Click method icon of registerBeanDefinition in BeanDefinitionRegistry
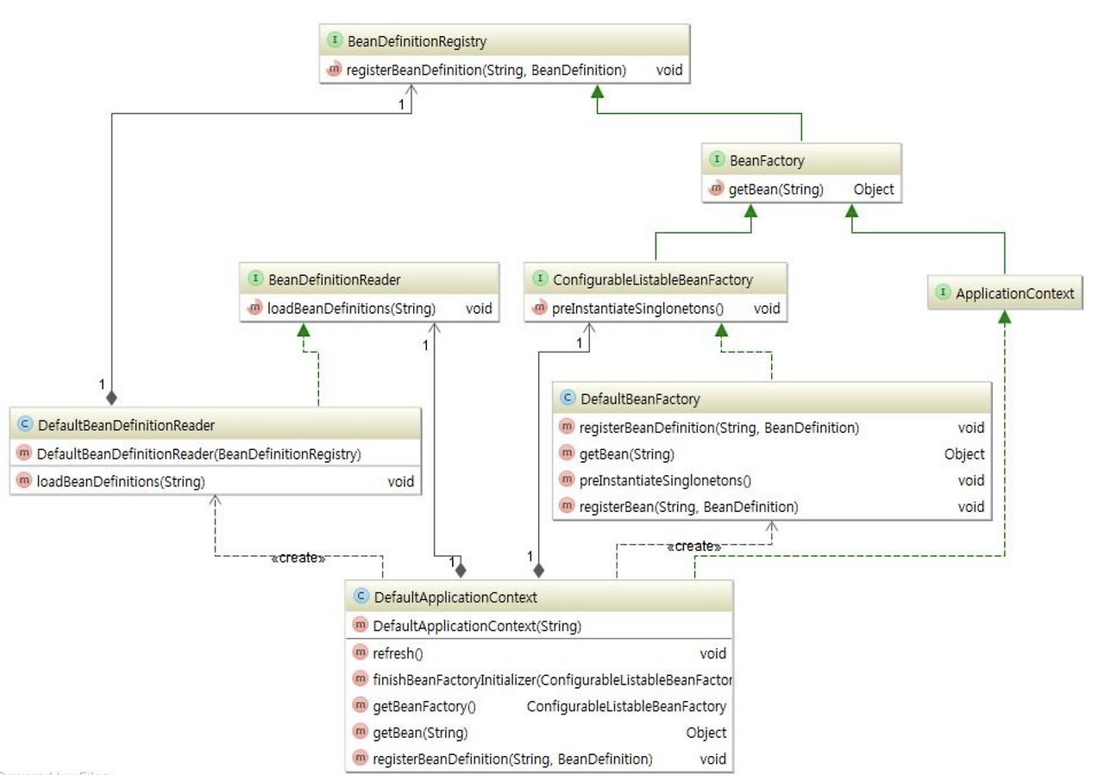 click(x=335, y=70)
